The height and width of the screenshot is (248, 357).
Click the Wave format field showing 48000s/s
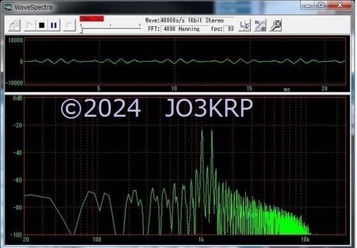(x=197, y=20)
